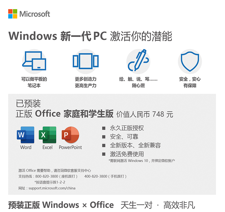Click the security shield icon
The height and width of the screenshot is (212, 225).
point(190,61)
